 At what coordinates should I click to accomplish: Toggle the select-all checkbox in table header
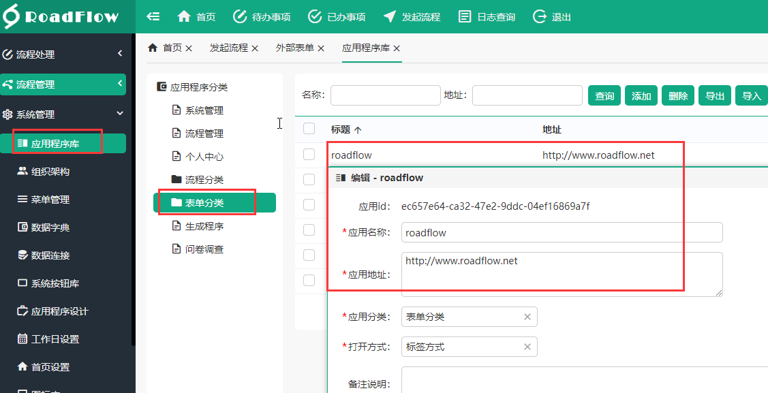[309, 129]
